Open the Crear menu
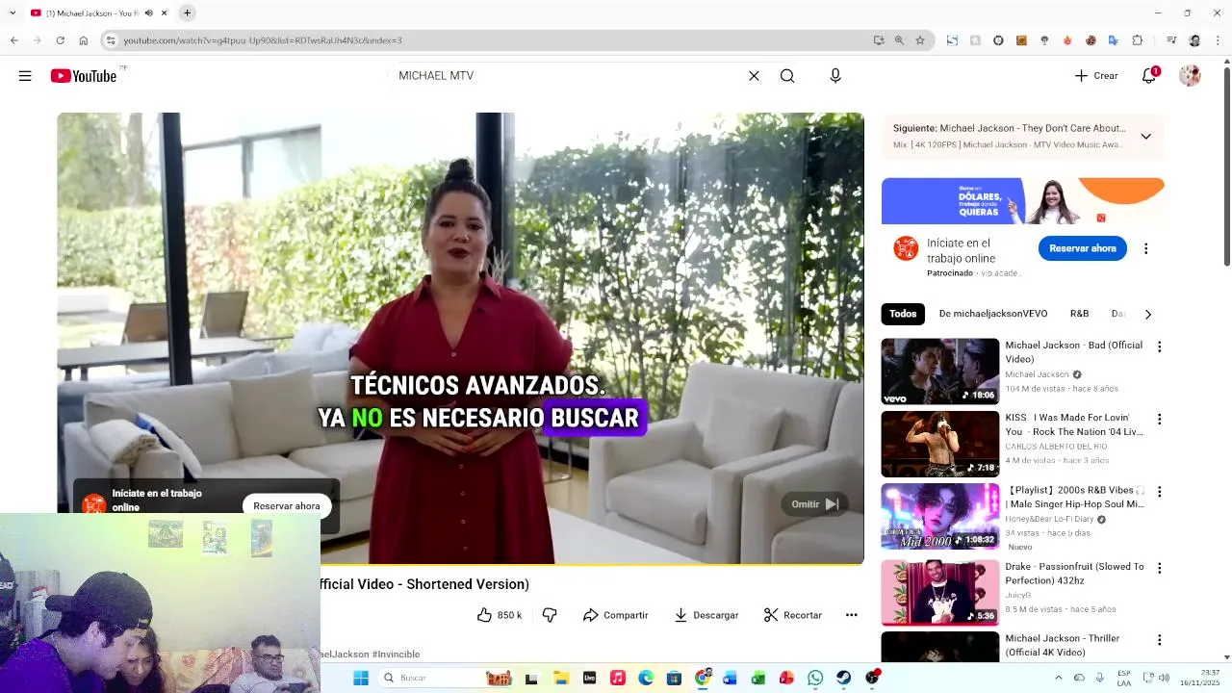The width and height of the screenshot is (1232, 693). click(1096, 76)
